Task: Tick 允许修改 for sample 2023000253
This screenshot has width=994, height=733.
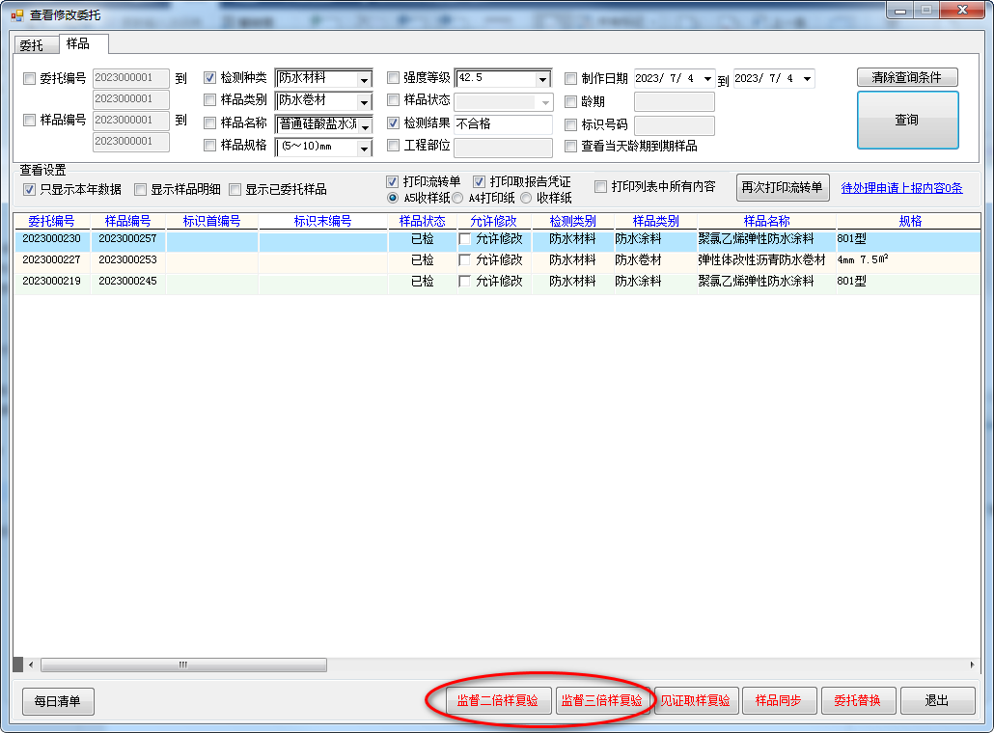Action: (465, 260)
